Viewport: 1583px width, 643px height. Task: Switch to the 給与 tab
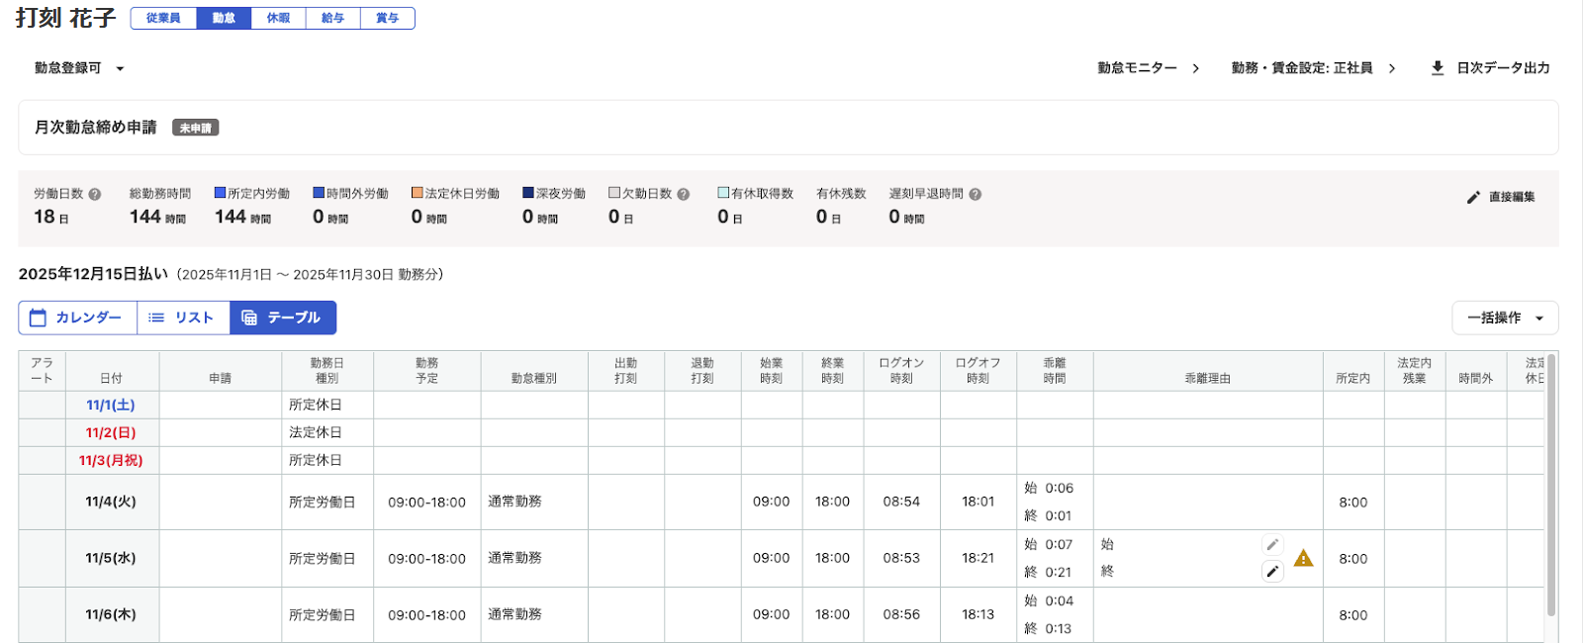(333, 18)
